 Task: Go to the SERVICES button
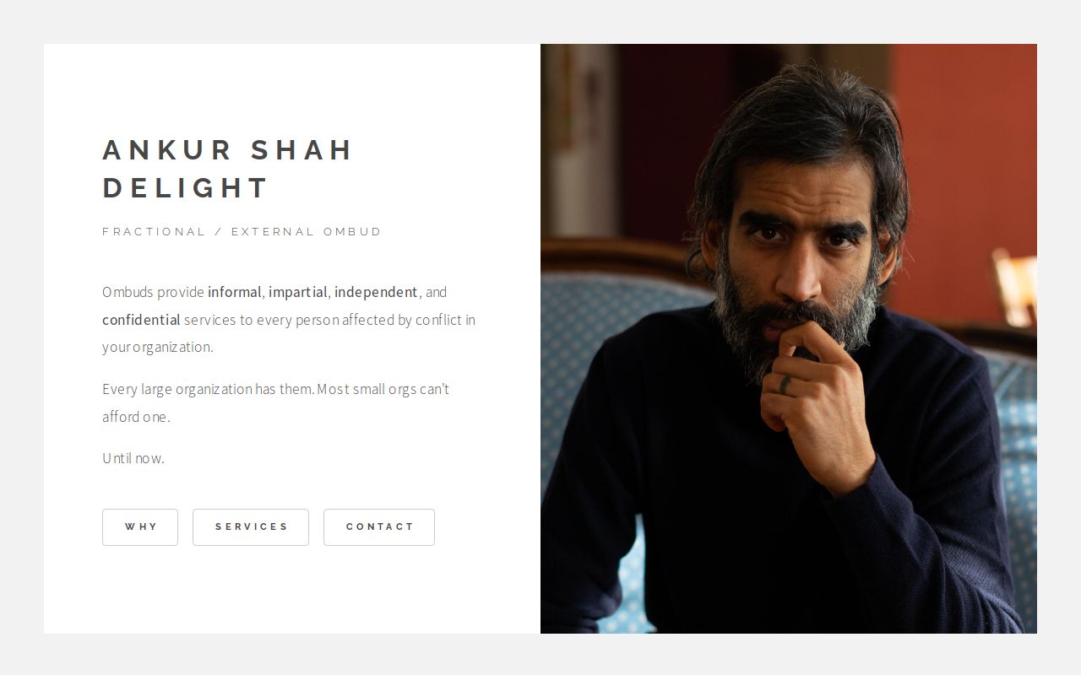click(x=251, y=527)
